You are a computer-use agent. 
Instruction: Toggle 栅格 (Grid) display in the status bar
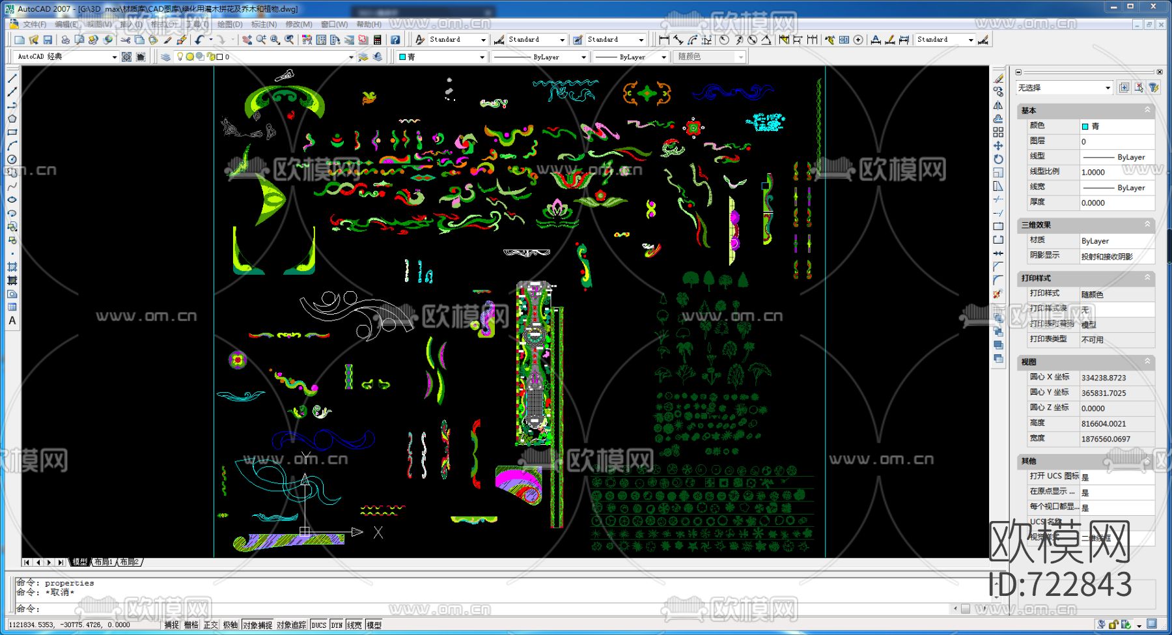[191, 625]
